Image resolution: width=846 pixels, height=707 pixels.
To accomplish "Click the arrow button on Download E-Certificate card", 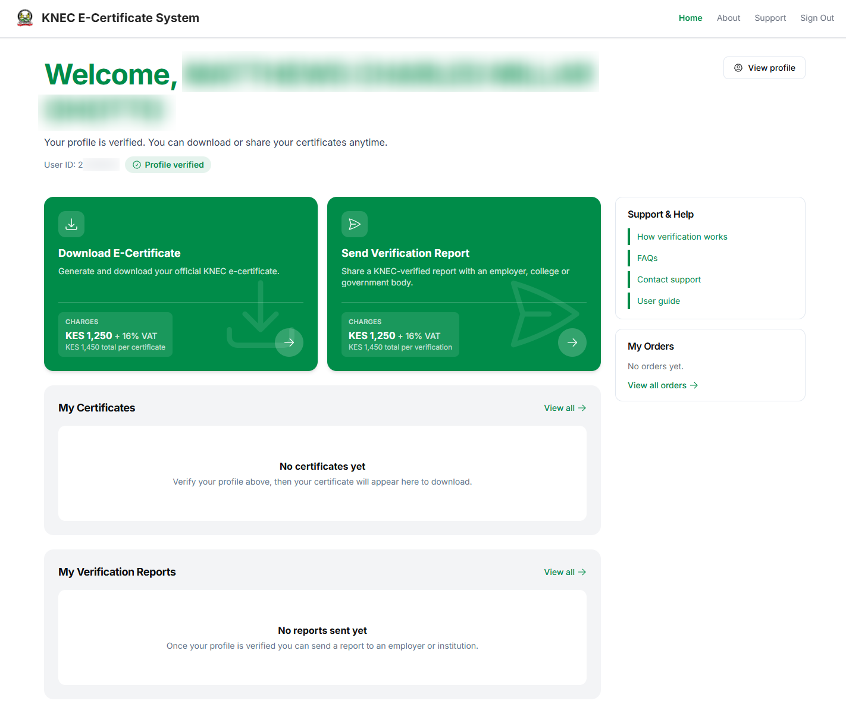I will click(289, 342).
